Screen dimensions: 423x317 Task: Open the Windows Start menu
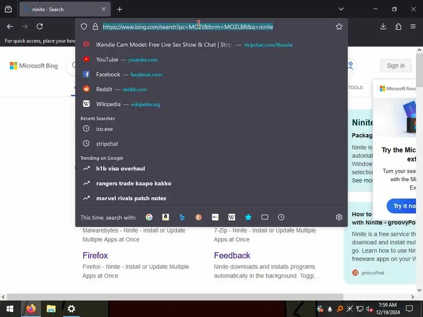(x=10, y=309)
